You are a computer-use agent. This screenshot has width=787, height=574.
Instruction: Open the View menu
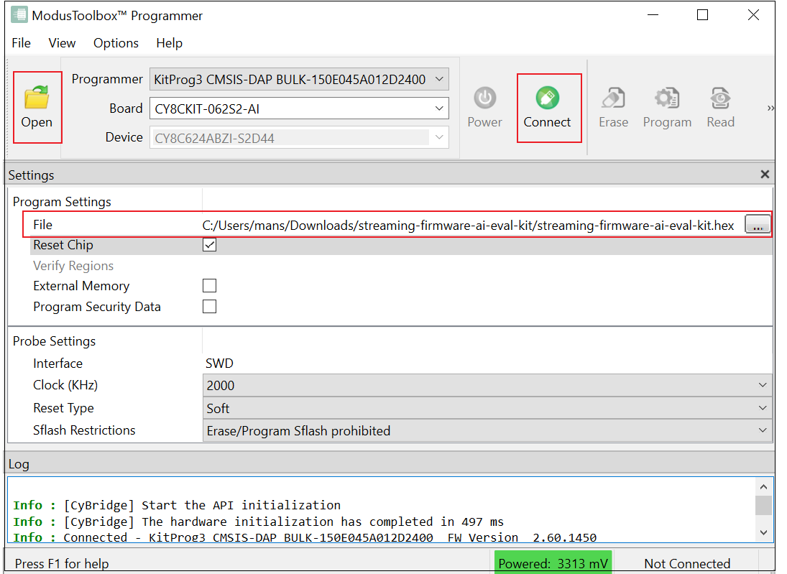tap(62, 43)
